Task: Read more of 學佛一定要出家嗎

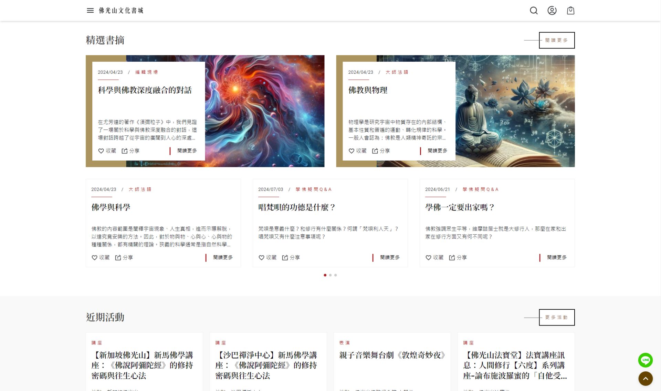Action: (x=557, y=258)
